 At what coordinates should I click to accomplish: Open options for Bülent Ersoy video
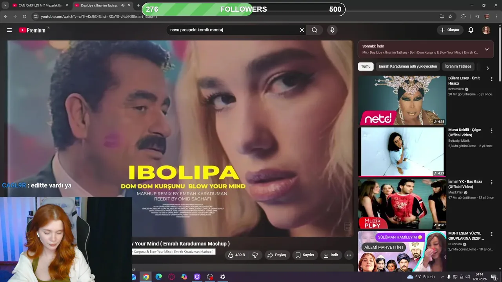click(491, 79)
